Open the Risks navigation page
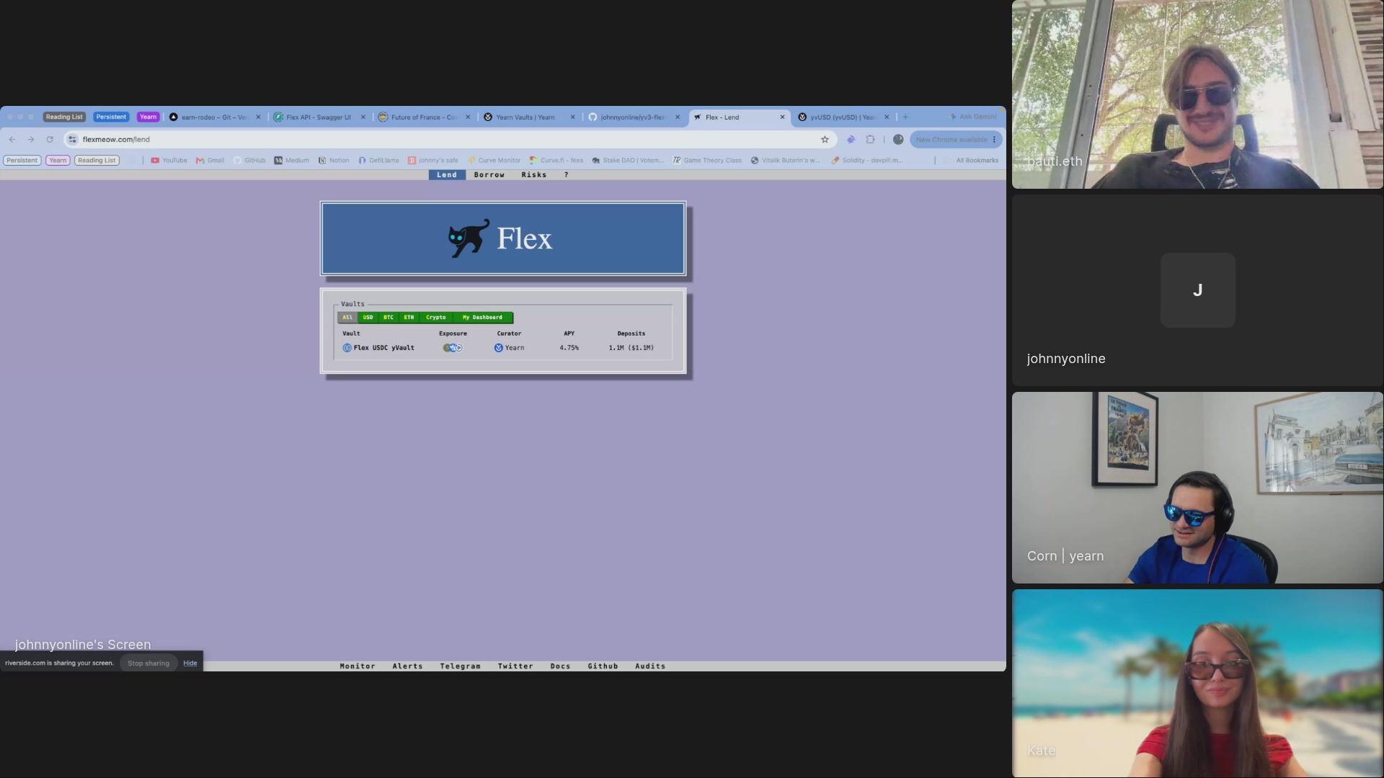 coord(534,175)
